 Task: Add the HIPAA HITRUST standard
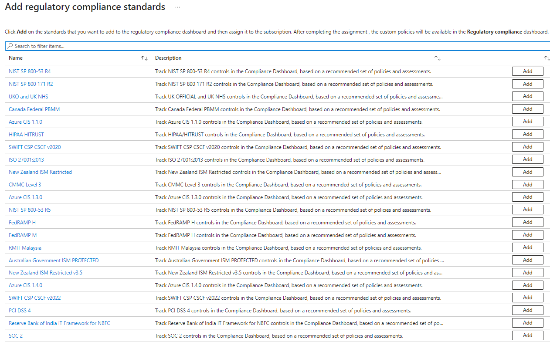[527, 134]
